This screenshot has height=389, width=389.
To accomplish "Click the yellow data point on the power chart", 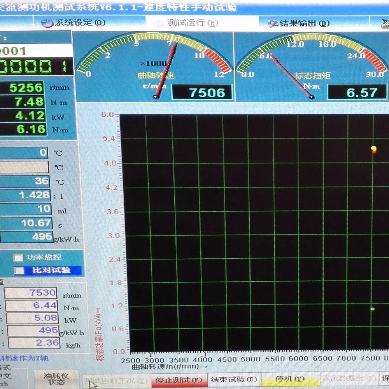I will click(373, 148).
